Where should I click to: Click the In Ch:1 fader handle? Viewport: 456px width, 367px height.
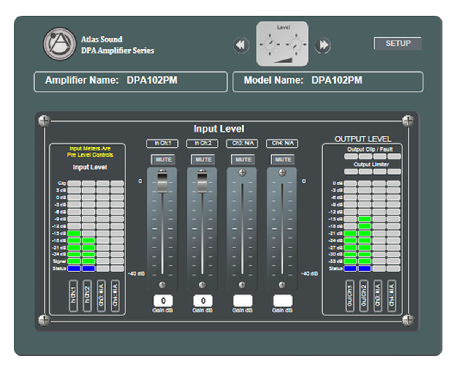click(x=162, y=183)
